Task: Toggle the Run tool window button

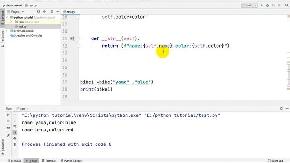Action: (31, 161)
